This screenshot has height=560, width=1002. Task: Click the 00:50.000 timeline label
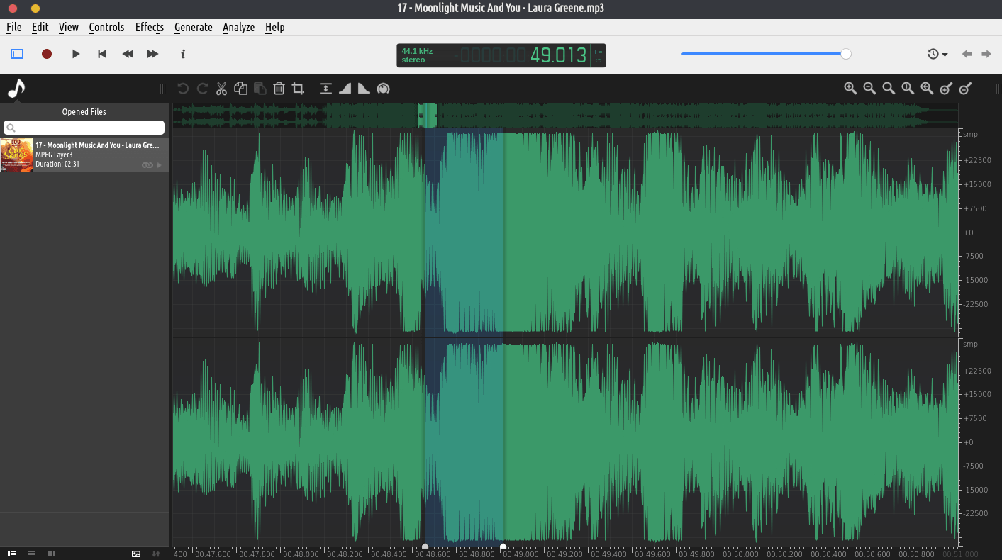[x=741, y=554]
